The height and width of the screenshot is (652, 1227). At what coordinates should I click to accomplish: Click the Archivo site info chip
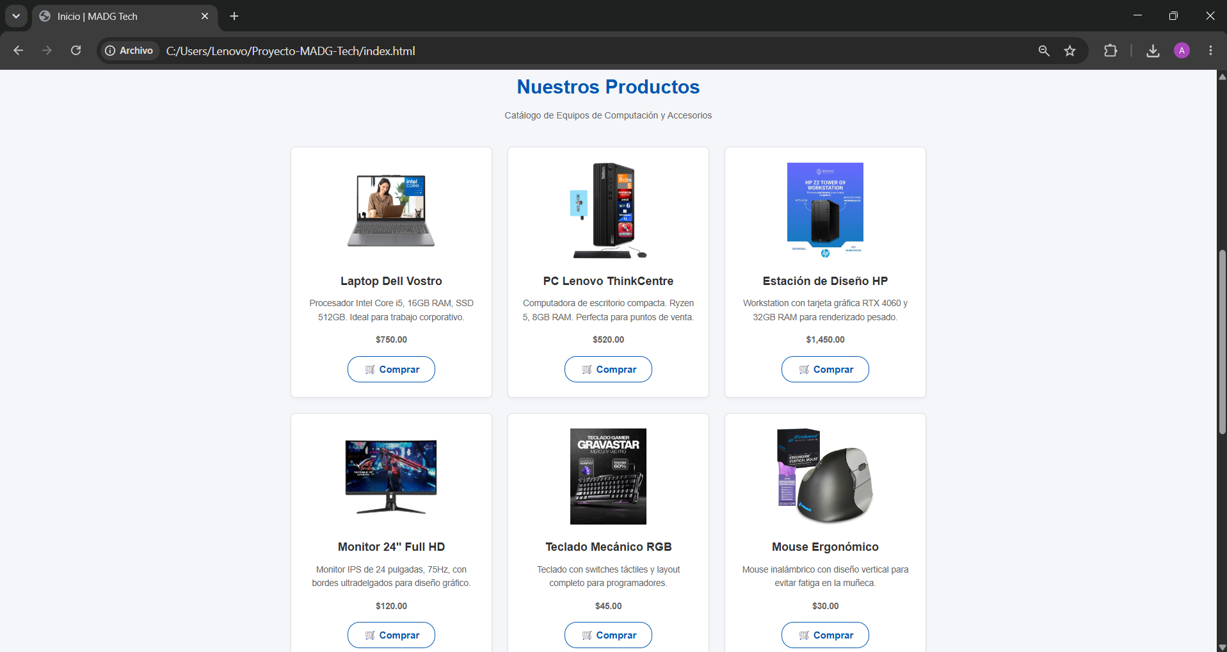point(129,51)
